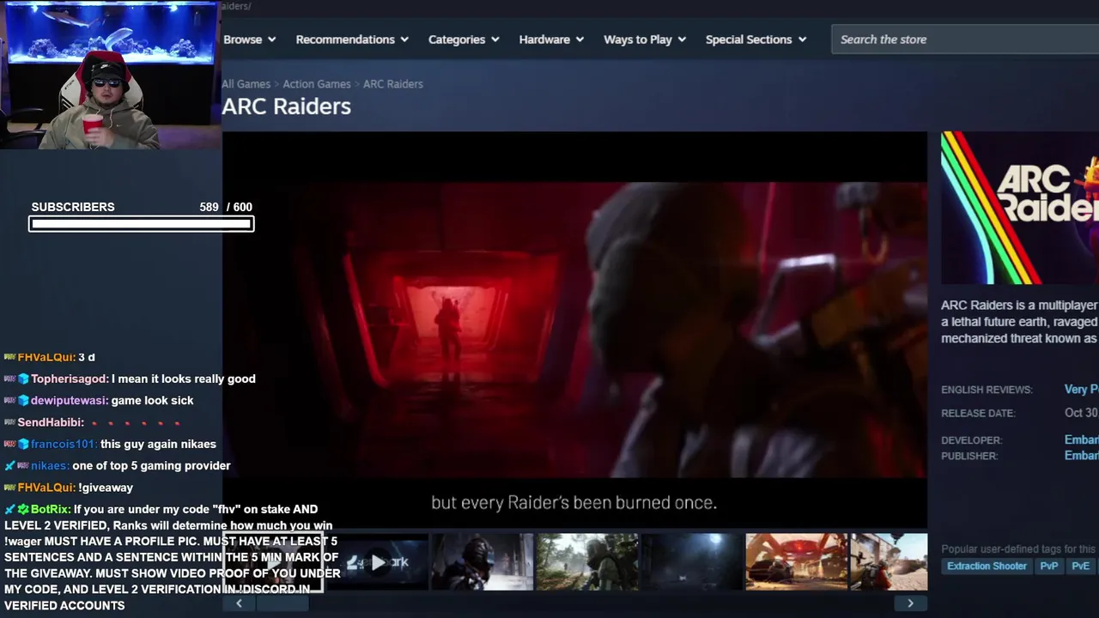
Task: Open the Extraction Shooter tag
Action: point(987,566)
